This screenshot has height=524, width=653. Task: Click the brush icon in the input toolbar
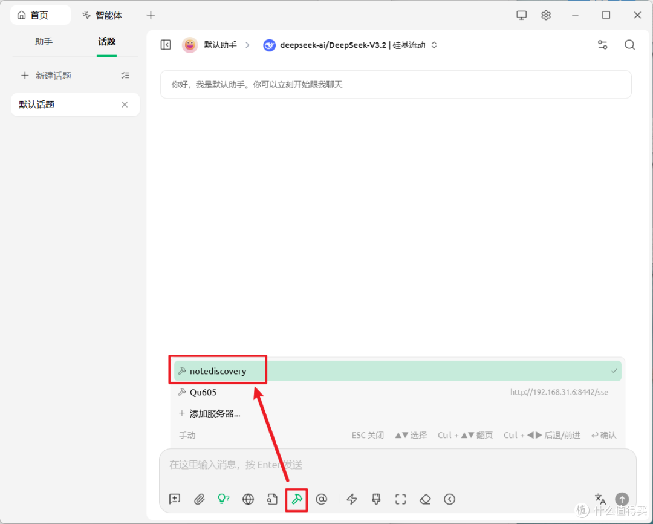pos(376,499)
